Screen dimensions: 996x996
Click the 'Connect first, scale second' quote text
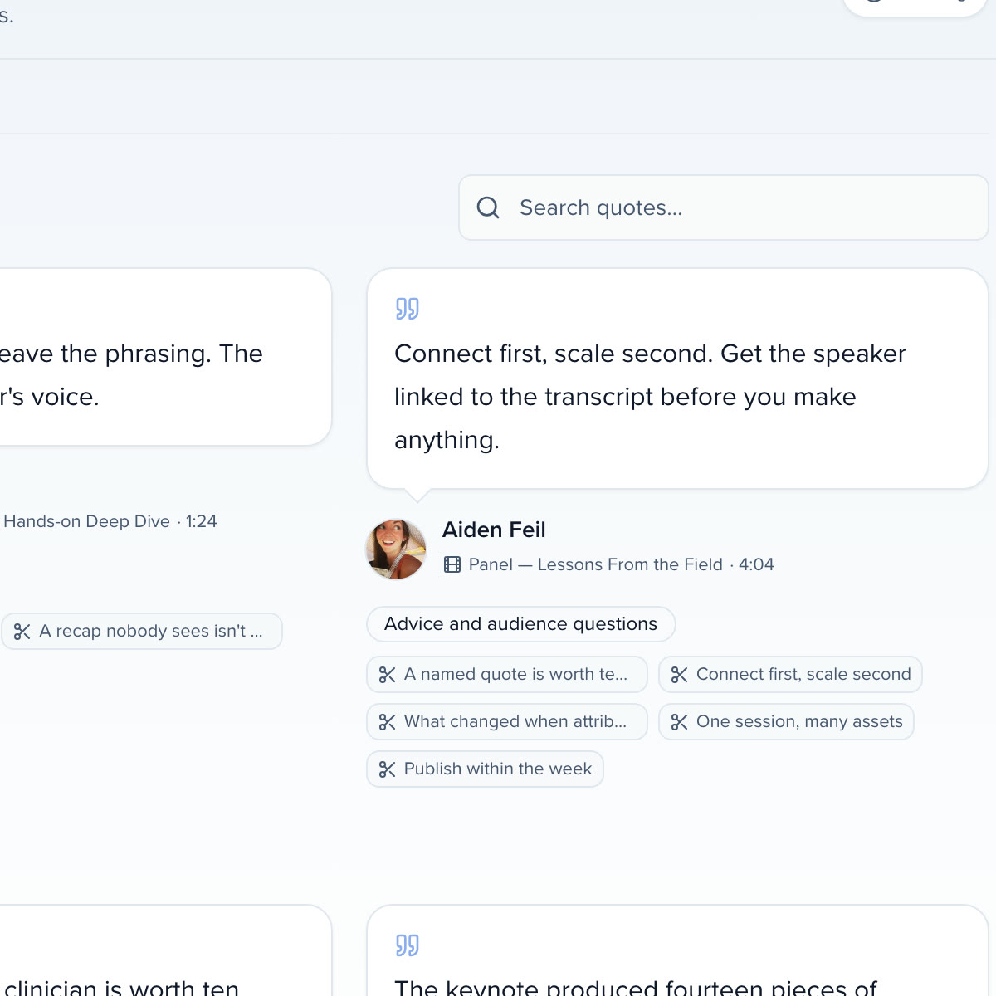(650, 397)
